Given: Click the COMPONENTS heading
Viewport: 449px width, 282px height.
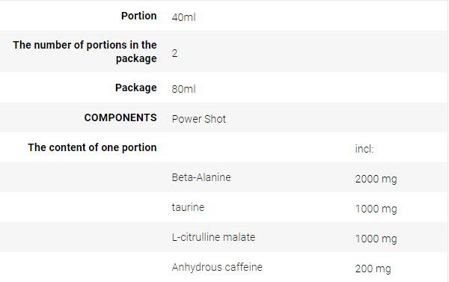Looking at the screenshot, I should click(120, 117).
